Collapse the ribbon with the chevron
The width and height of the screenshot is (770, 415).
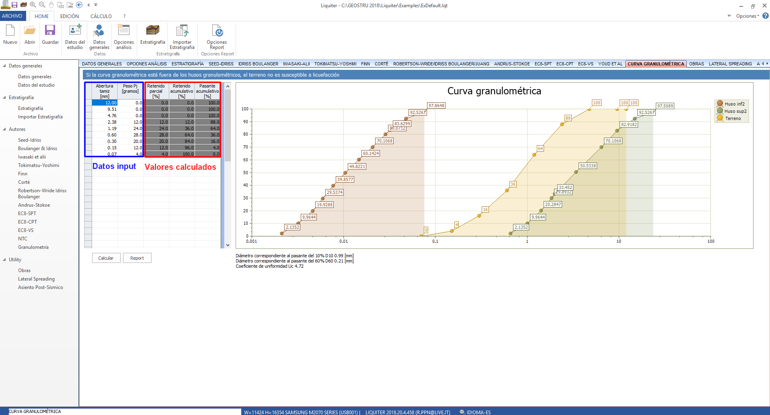[x=729, y=16]
